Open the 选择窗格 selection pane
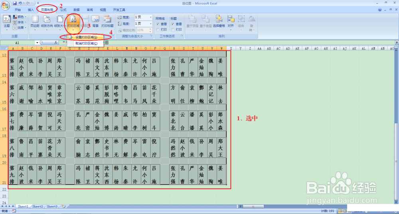 219,21
